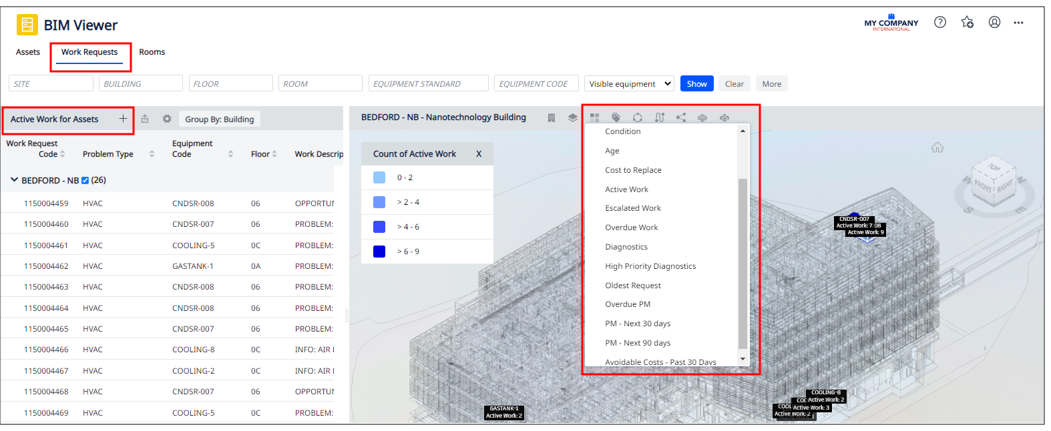Open the Group By: Building selector
The image size is (1051, 431).
[219, 119]
